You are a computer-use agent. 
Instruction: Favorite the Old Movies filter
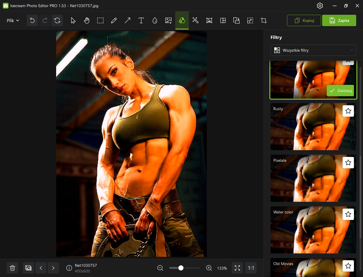[x=348, y=266]
